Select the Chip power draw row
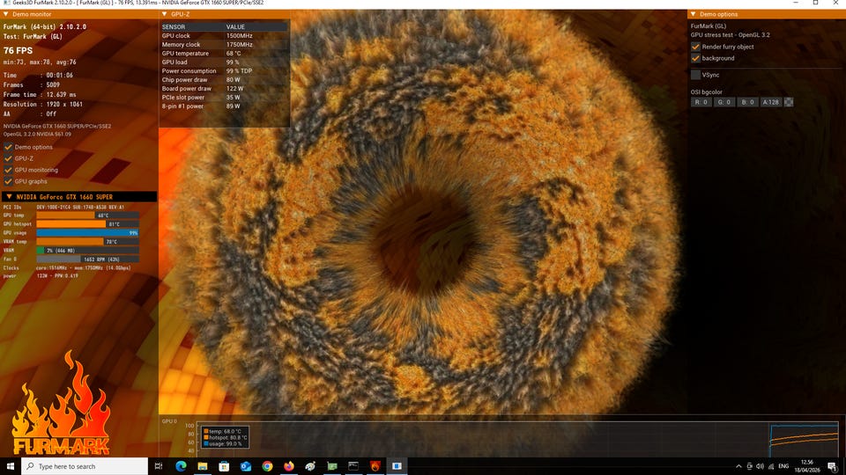 coord(224,80)
